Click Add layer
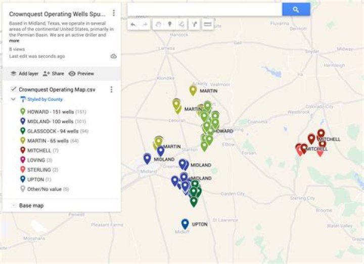This screenshot has height=264, width=364. (24, 73)
